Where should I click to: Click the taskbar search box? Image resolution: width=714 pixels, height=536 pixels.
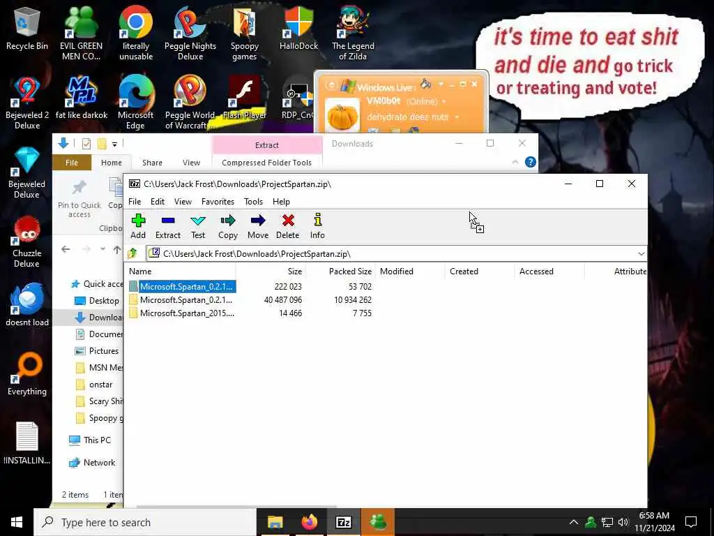[x=145, y=522]
